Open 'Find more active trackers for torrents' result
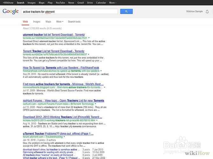The image size is (213, 159). click(x=63, y=84)
